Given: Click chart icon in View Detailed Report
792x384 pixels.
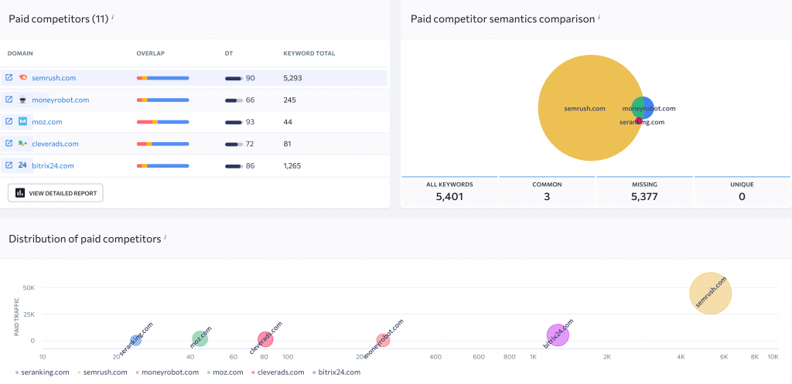Looking at the screenshot, I should 20,192.
